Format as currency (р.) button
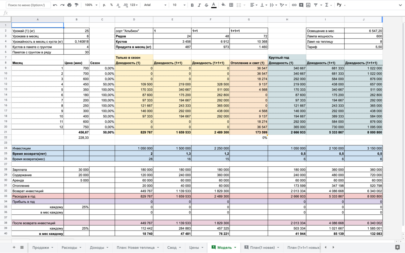The image size is (405, 253). [x=105, y=5]
